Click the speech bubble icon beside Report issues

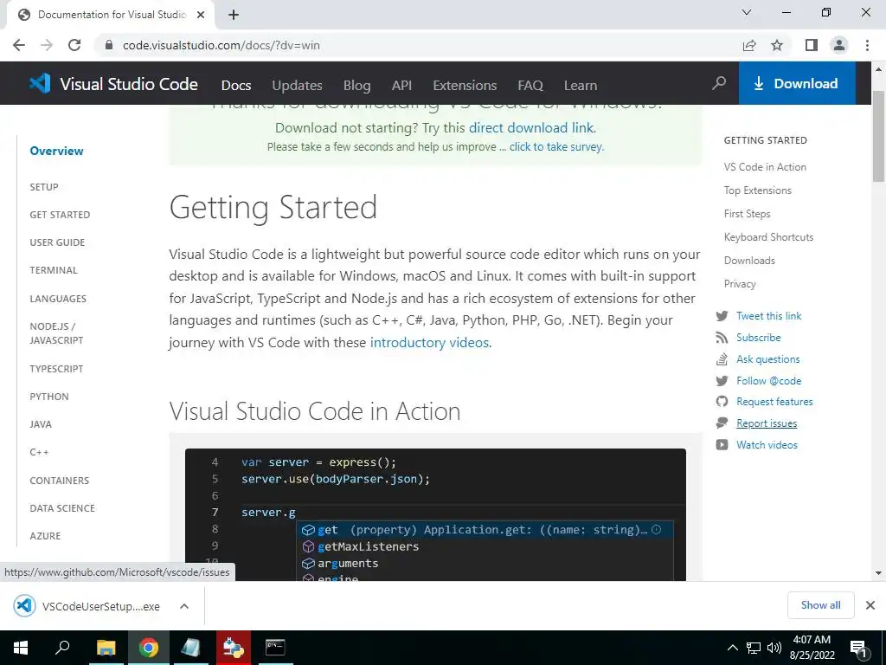point(722,423)
